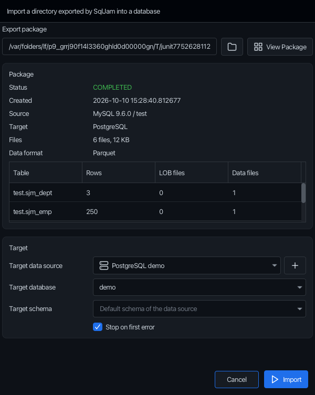Open View Package
Viewport: 315px width, 395px height.
coord(280,47)
